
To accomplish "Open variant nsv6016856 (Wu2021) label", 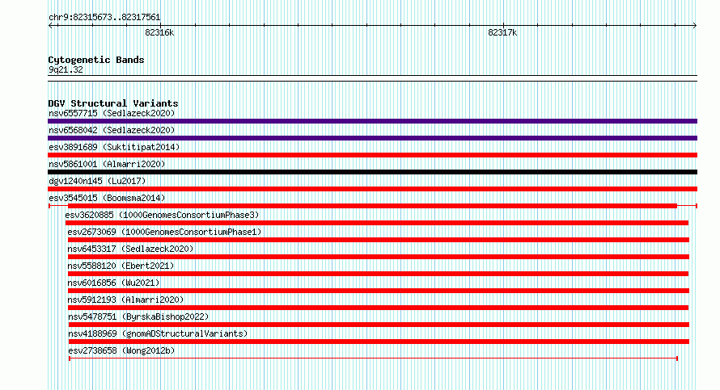I will [x=113, y=283].
